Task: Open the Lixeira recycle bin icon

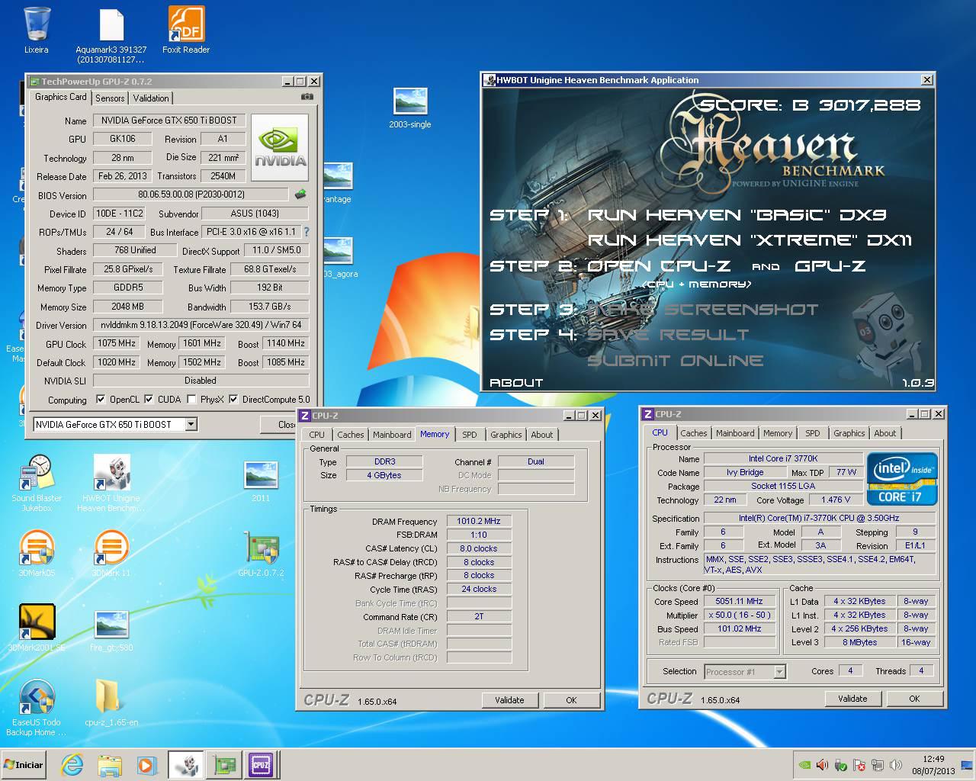Action: [36, 31]
